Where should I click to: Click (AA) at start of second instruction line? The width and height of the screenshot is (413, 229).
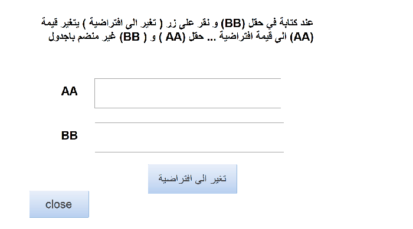click(301, 37)
